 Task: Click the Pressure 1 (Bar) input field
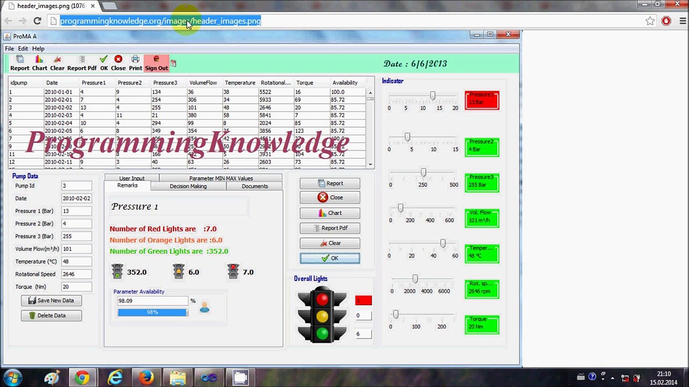click(76, 211)
